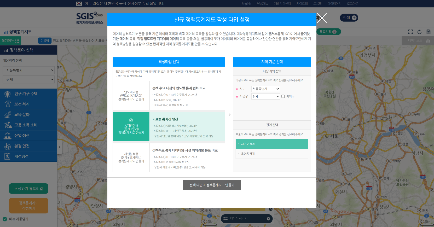434x227 pixels.
Task: Click 작성하기 튜토리얼 button
Action: 28,189
